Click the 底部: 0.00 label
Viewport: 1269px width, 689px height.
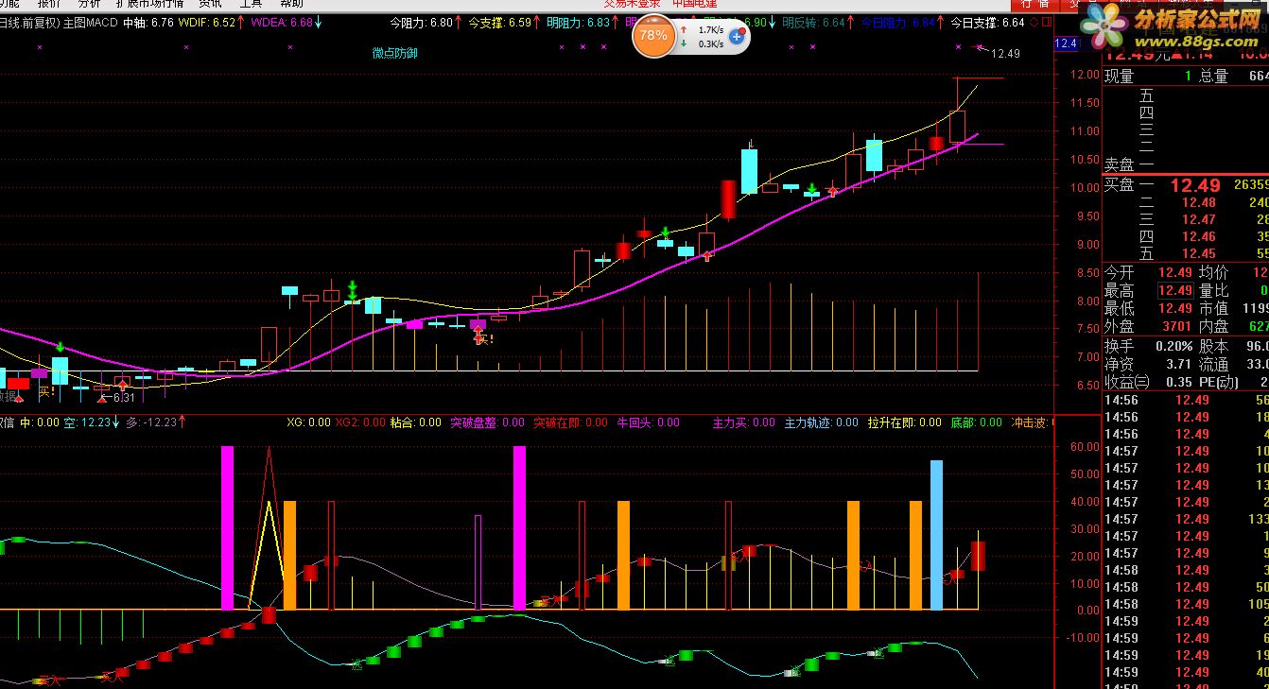(x=977, y=422)
